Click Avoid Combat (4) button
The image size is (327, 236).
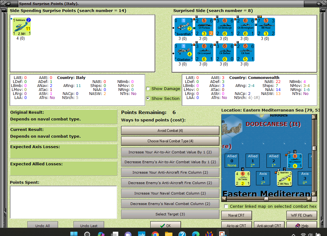pos(170,131)
